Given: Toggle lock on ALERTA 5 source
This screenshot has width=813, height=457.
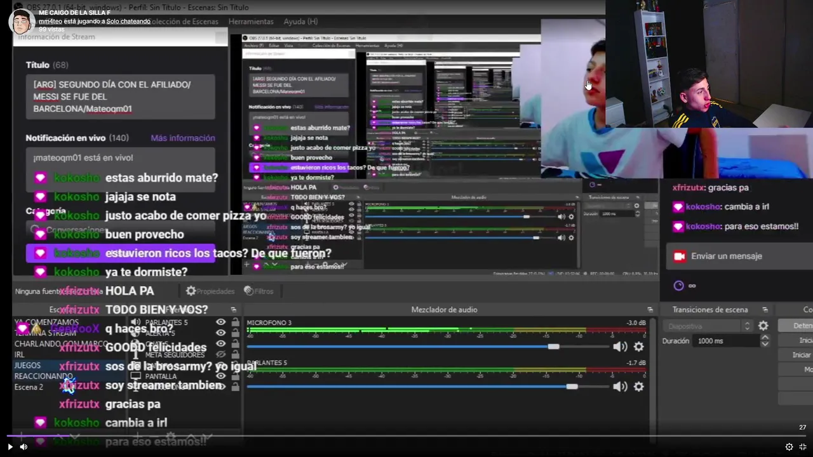Looking at the screenshot, I should (x=236, y=333).
